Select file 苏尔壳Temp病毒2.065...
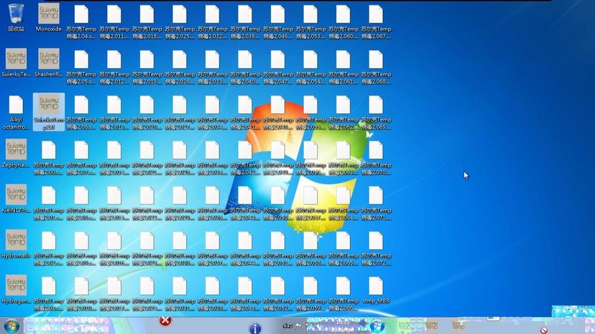Viewport: 595px width, 334px height. tap(343, 248)
